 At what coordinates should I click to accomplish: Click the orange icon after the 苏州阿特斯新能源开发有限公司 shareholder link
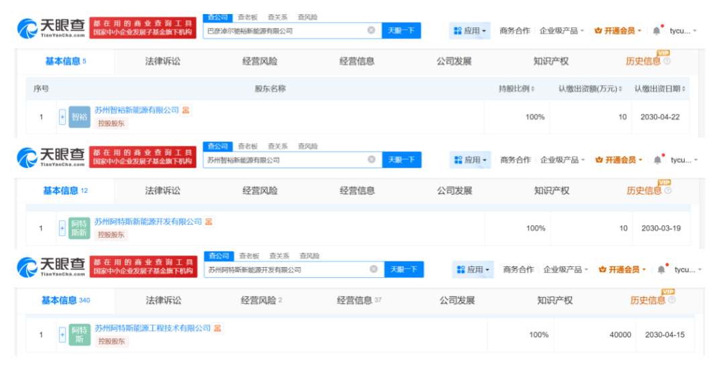tap(209, 222)
